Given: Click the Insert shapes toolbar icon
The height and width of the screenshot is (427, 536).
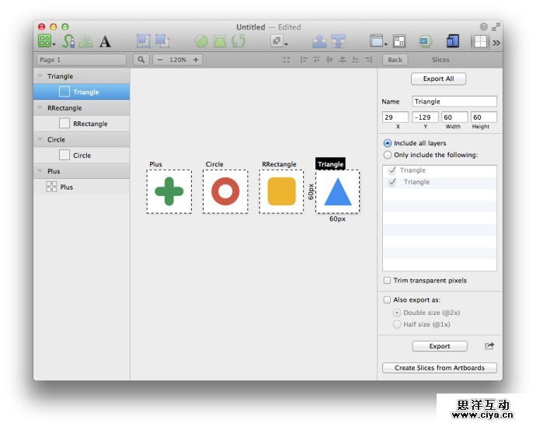Looking at the screenshot, I should click(x=46, y=41).
